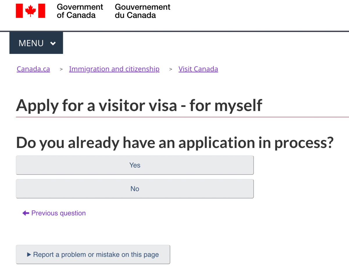Click the chevron on the MENU button
Viewport: 349px width, 277px height.
53,43
